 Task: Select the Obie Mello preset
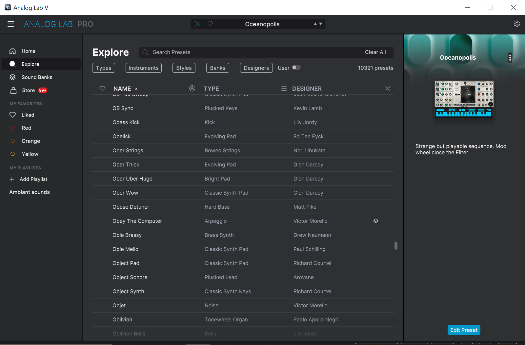pos(243,249)
